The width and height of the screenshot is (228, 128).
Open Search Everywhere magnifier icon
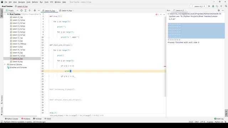point(226,6)
